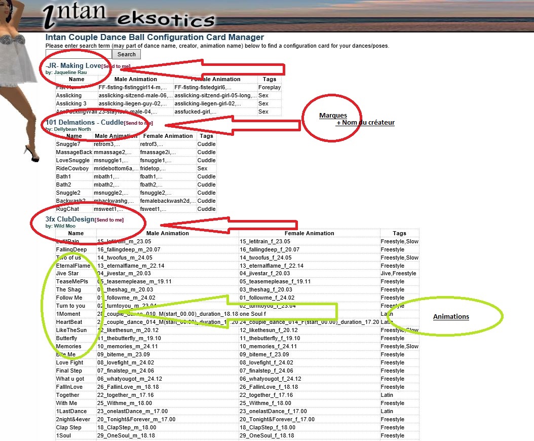
Task: Click the 2night&4ever dance name
Action: tap(73, 420)
